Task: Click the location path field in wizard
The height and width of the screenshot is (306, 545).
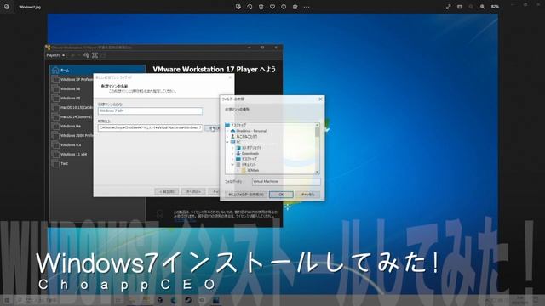Action: point(150,127)
